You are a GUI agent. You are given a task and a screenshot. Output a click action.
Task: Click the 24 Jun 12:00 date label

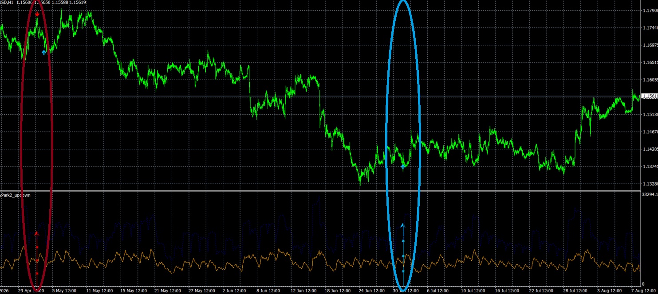coord(371,291)
